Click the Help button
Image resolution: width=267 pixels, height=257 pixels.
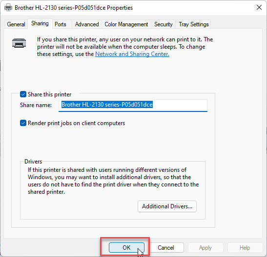click(245, 247)
